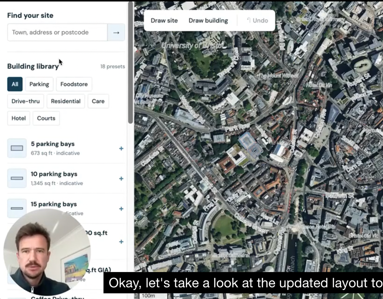Add the 15 parking bays preset

pyautogui.click(x=121, y=209)
